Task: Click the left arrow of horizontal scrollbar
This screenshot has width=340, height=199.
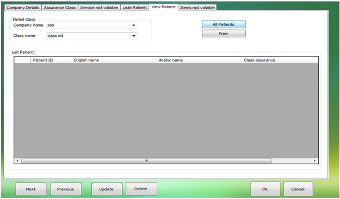Action: [17, 161]
